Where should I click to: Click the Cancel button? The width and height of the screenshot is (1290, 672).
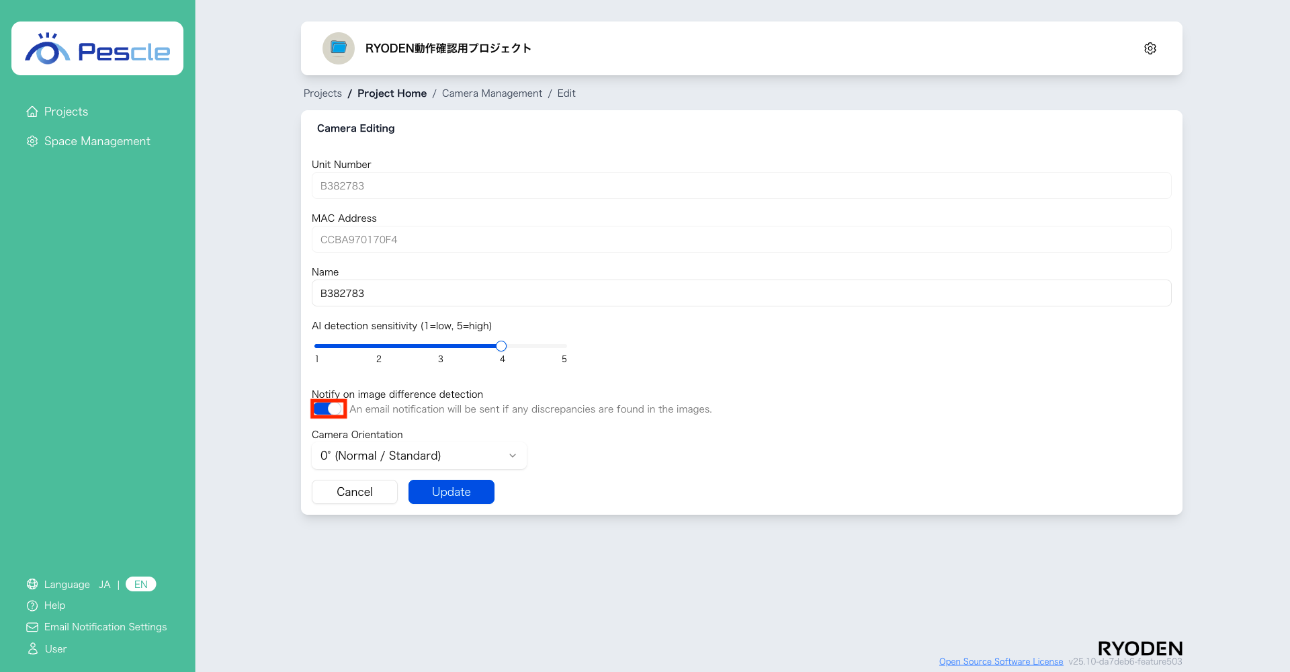(354, 491)
